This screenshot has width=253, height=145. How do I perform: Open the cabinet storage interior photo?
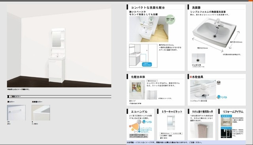(x=137, y=90)
